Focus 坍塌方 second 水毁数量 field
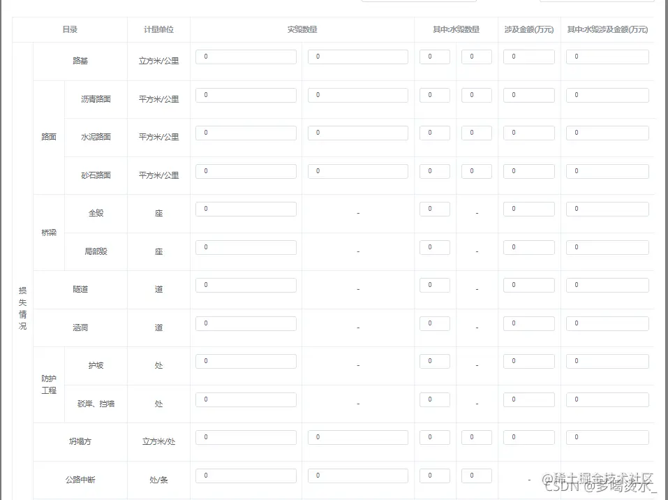The image size is (668, 500). [476, 437]
